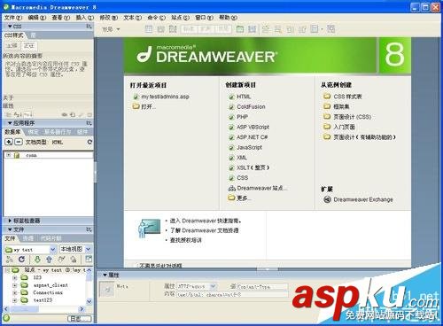Click the content field in Properties panel
This screenshot has width=443, height=326.
click(x=232, y=294)
